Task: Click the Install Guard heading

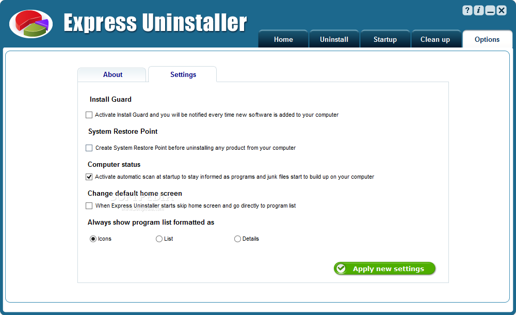Action: [110, 99]
